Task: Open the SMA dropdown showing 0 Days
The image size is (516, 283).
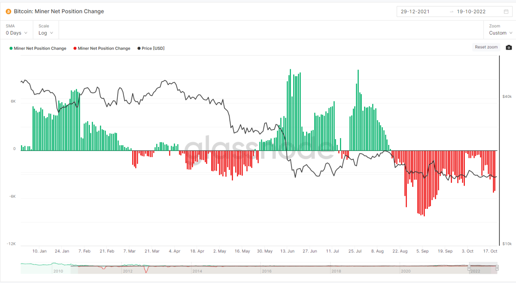Action: click(x=15, y=33)
